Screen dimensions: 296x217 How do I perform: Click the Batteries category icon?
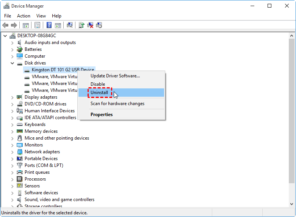coord(20,49)
